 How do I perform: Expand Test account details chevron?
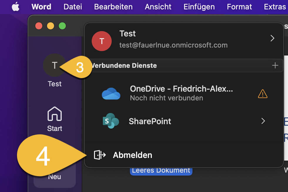(272, 38)
